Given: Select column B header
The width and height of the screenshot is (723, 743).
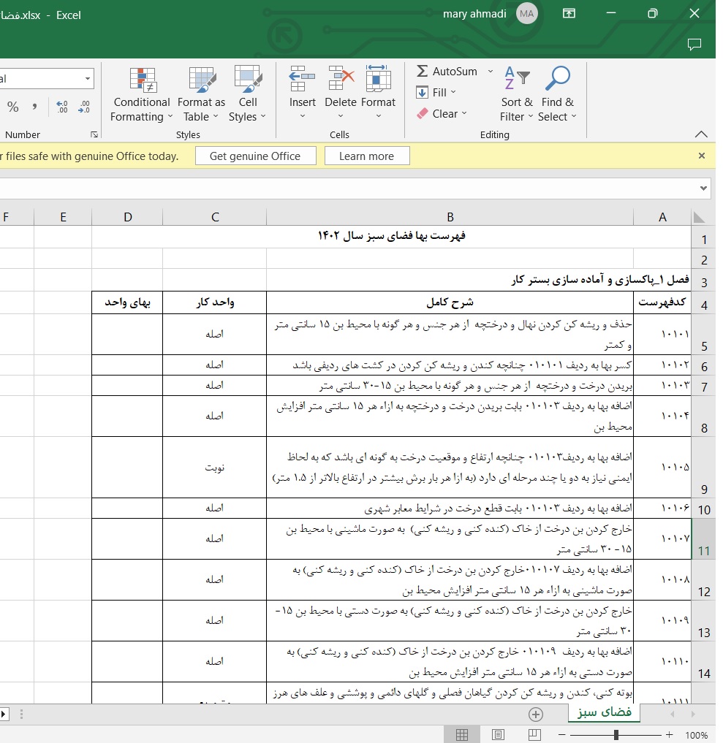Looking at the screenshot, I should (x=450, y=217).
